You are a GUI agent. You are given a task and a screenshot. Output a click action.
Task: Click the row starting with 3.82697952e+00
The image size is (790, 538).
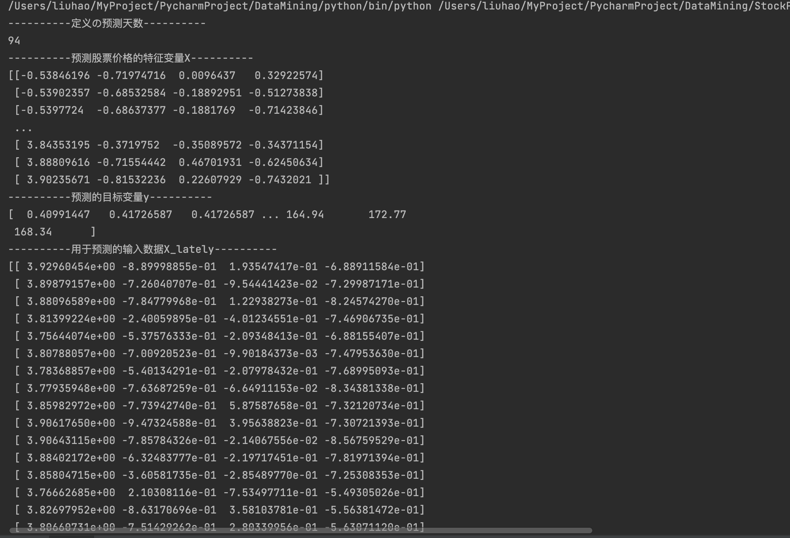(220, 510)
